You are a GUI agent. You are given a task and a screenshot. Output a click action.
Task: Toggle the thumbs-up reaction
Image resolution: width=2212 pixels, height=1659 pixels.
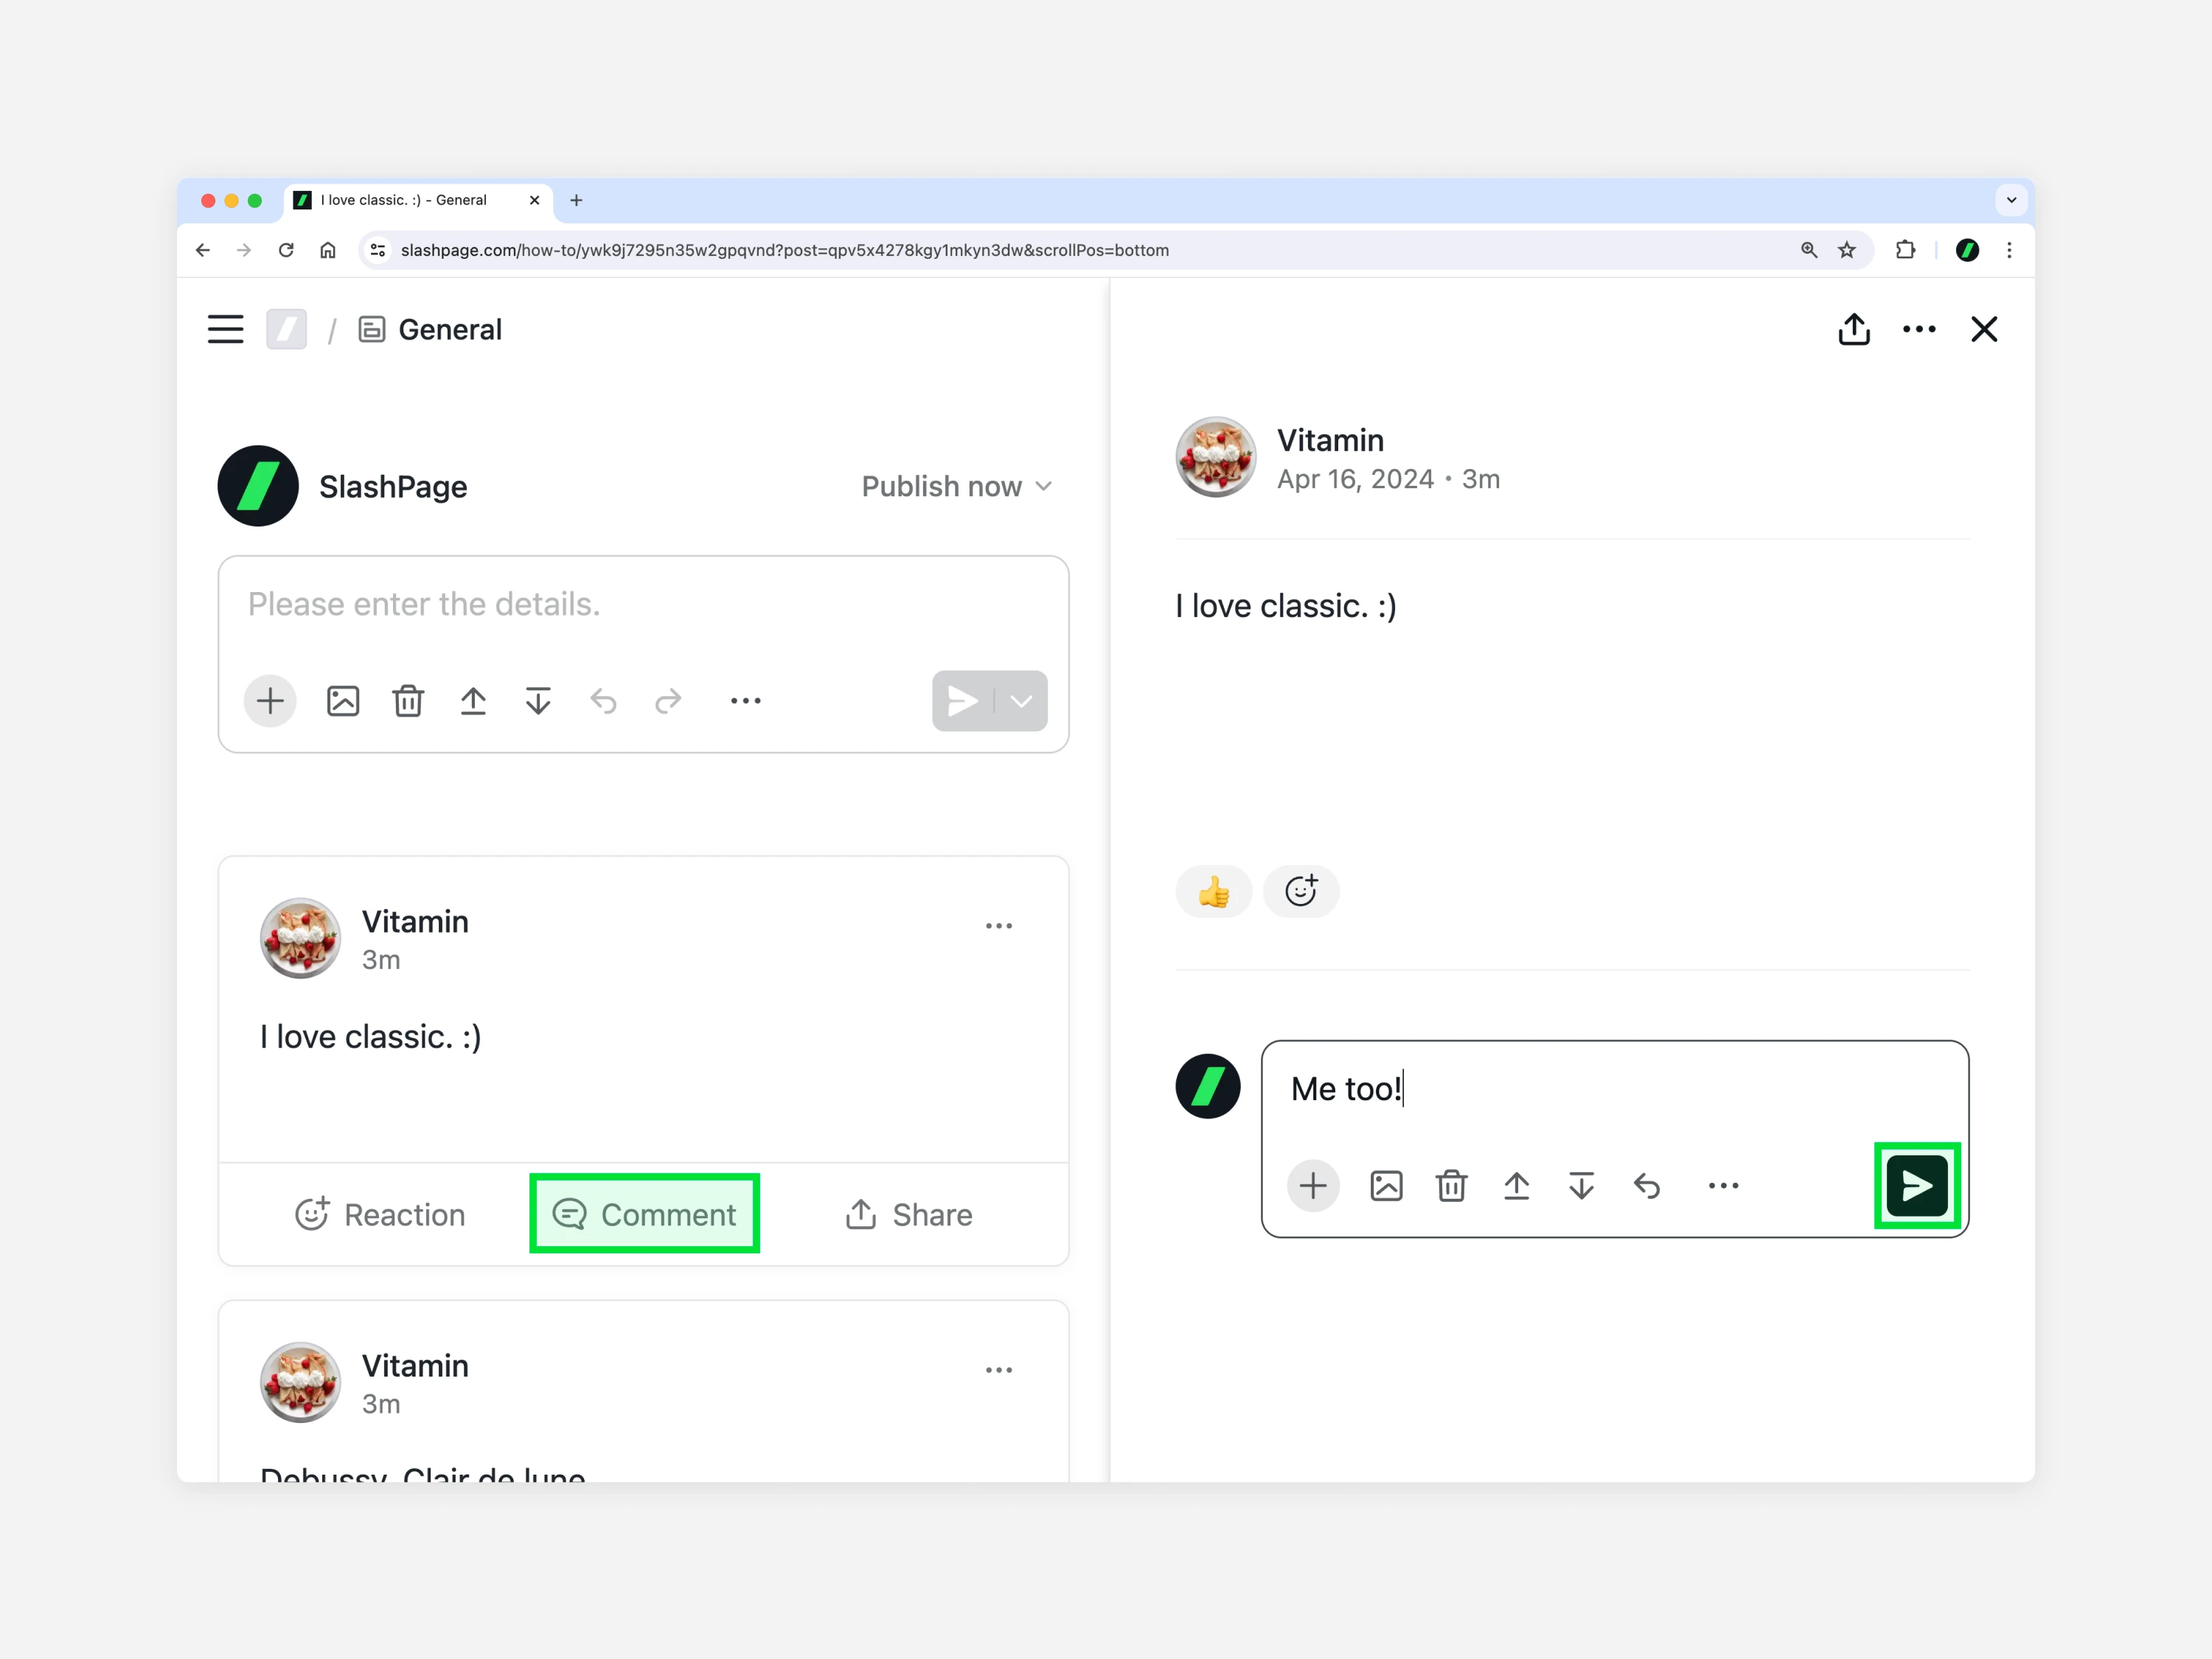(1214, 891)
